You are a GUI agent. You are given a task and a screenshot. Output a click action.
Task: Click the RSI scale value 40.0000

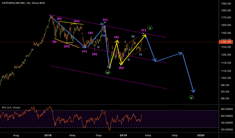coord(227,123)
